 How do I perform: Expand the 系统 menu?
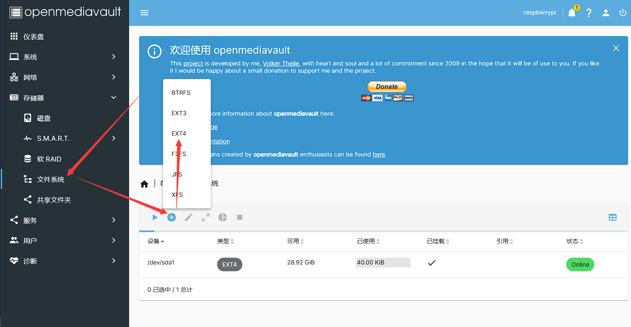[x=64, y=57]
